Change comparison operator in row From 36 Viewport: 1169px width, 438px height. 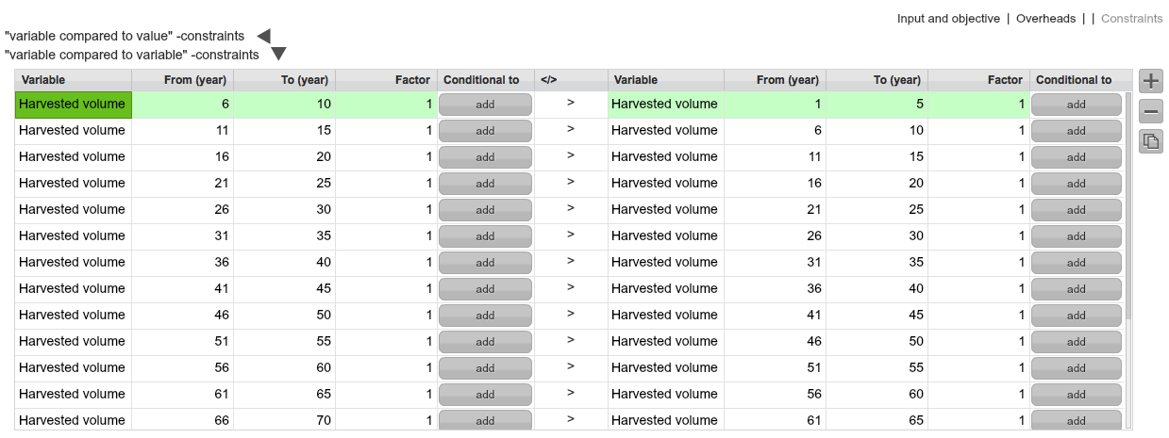click(571, 263)
